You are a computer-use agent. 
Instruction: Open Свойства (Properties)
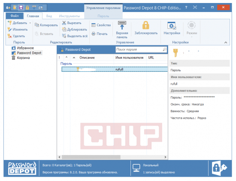[x=101, y=25]
